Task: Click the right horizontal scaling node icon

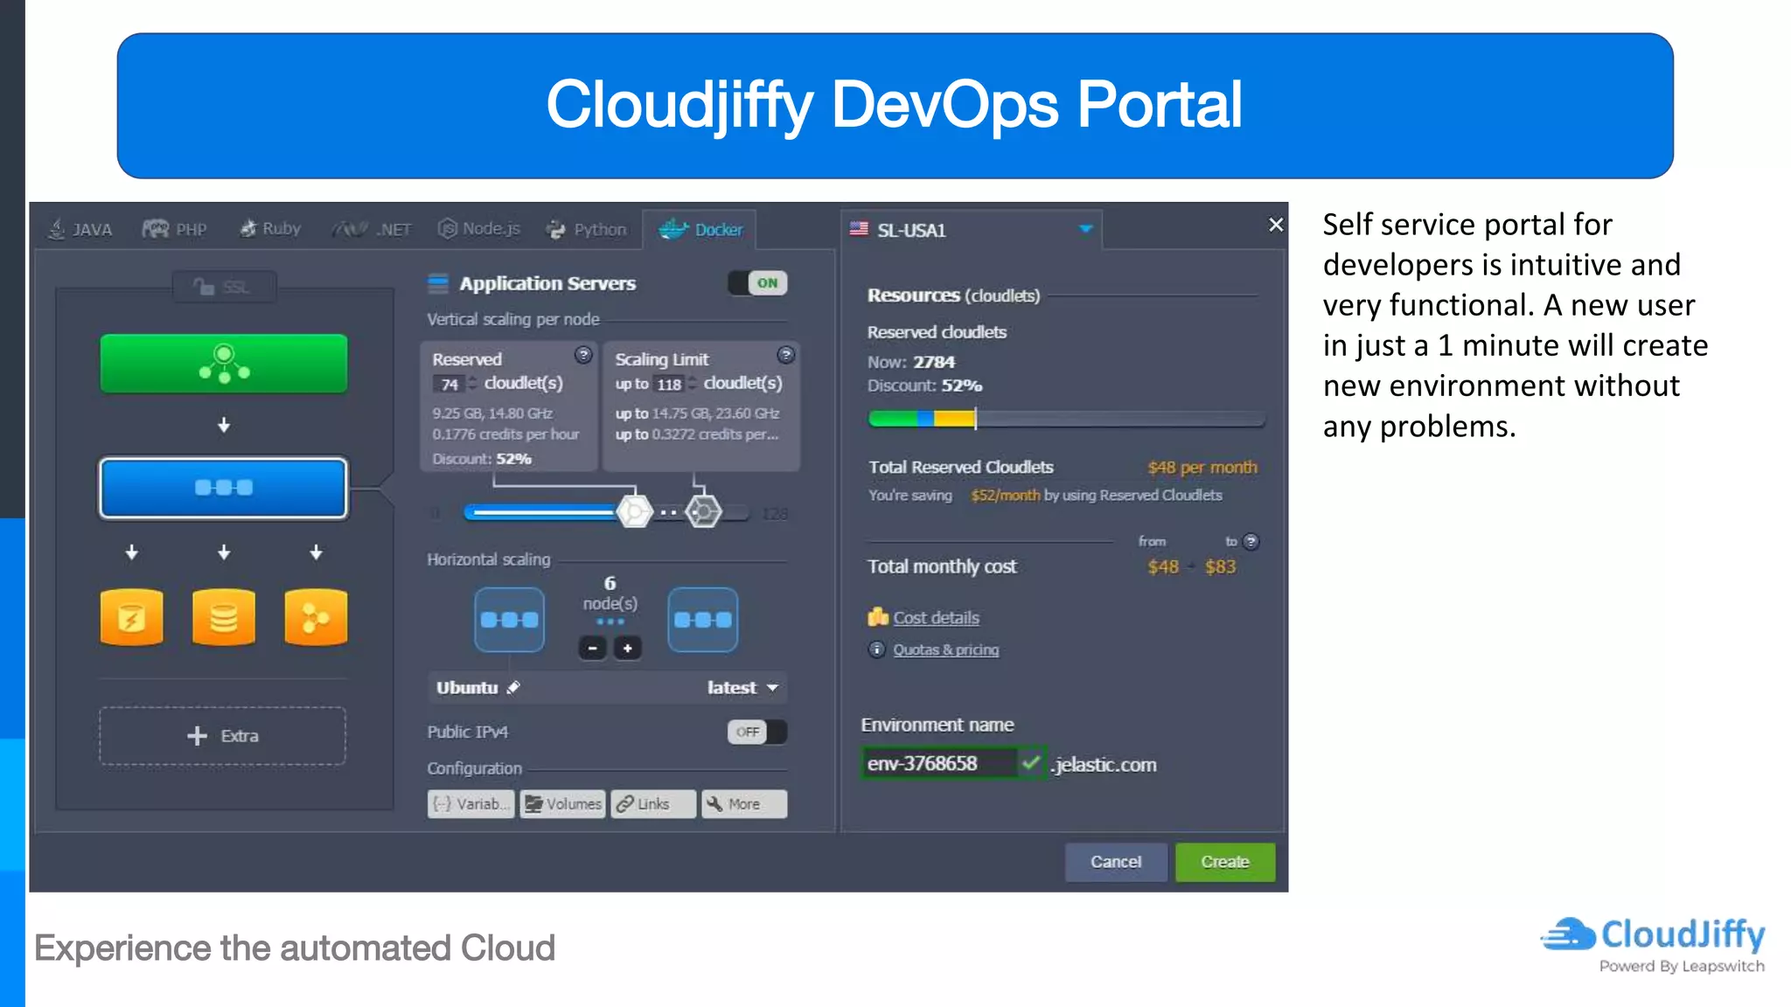Action: pyautogui.click(x=702, y=620)
